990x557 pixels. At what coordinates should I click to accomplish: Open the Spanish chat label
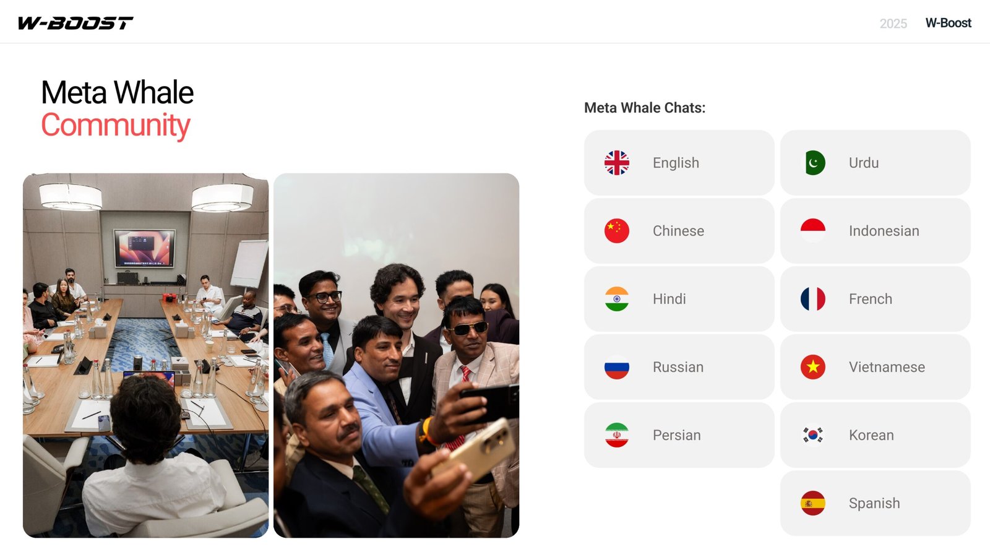point(874,504)
